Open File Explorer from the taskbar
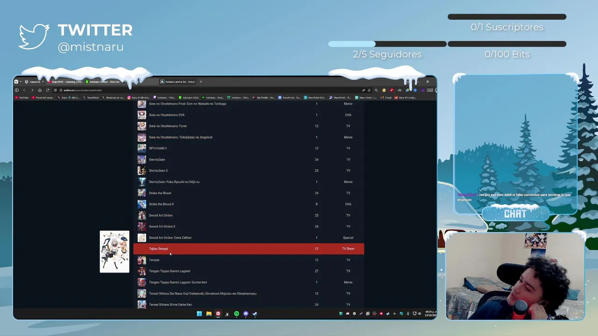 (208, 314)
